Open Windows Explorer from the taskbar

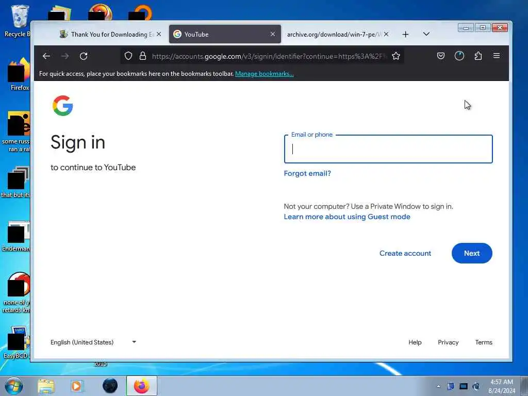(x=46, y=386)
